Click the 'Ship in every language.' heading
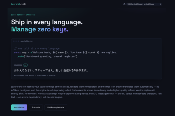Viewport: 175px width, 116px height. 47,22
